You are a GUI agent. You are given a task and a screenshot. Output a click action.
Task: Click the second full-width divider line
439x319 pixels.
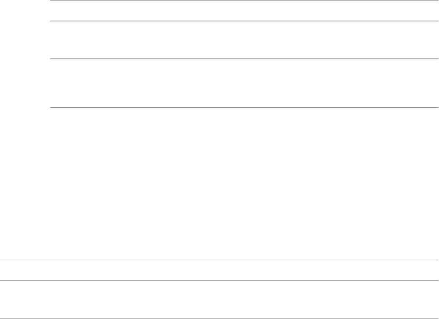[219, 280]
